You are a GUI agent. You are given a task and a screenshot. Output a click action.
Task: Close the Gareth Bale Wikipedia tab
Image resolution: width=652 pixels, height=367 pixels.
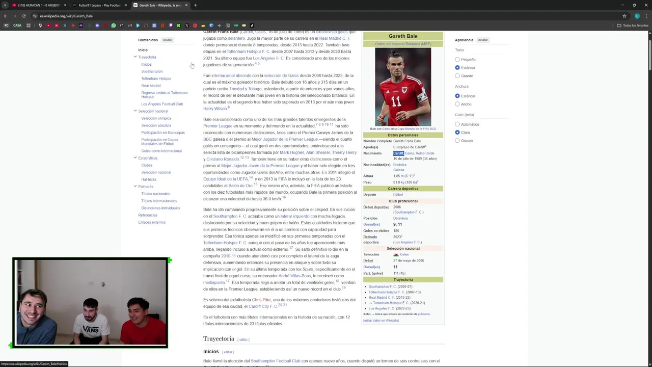[186, 5]
